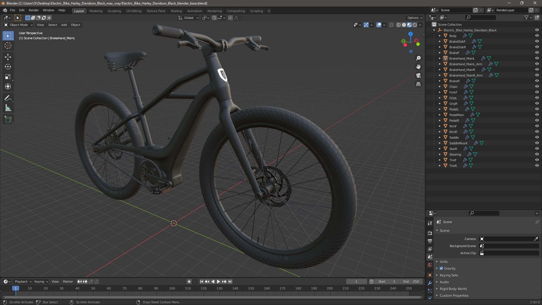Toggle X-ray mode in viewport header
Screen dimensions: 542x305
(391, 25)
